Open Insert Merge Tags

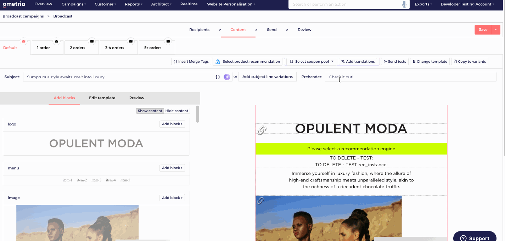191,62
